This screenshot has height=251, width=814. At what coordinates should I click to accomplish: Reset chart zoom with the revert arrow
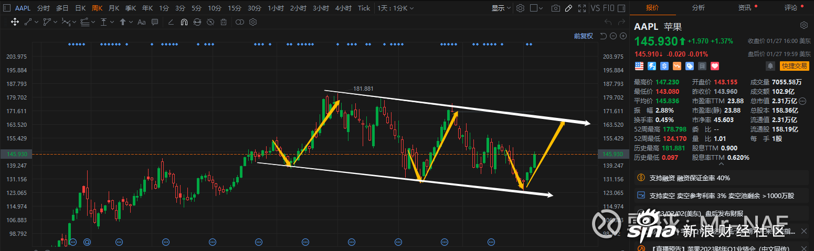pyautogui.click(x=603, y=36)
